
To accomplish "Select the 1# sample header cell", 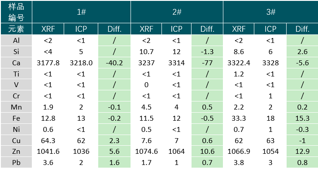I will 81,12.
